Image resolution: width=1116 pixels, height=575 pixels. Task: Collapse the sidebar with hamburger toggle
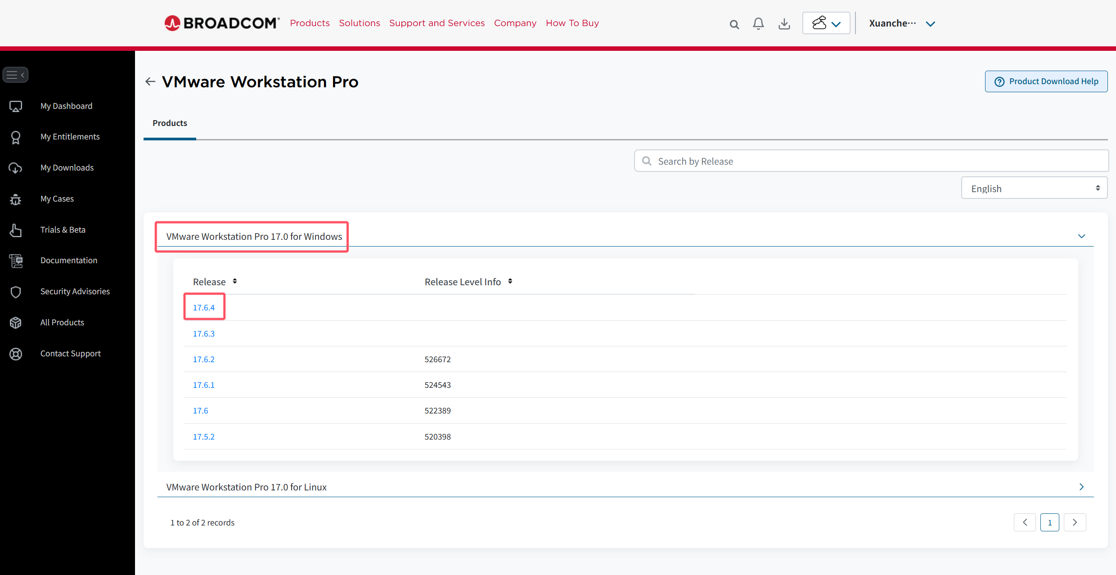coord(15,75)
